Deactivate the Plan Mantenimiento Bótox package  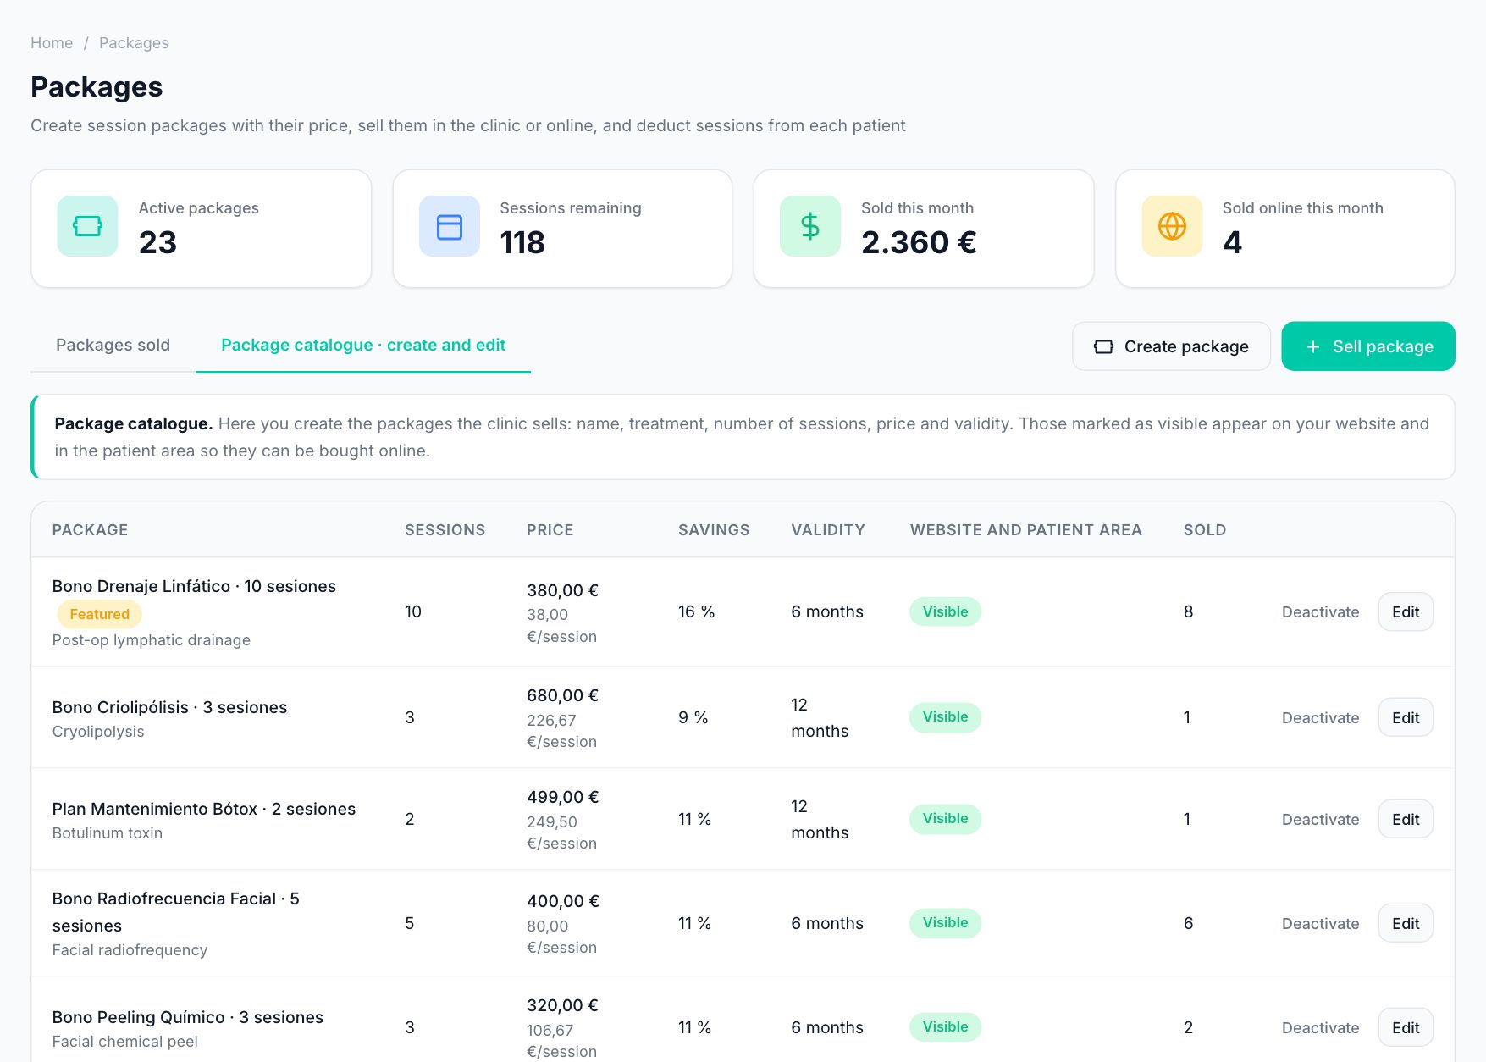[x=1320, y=820]
